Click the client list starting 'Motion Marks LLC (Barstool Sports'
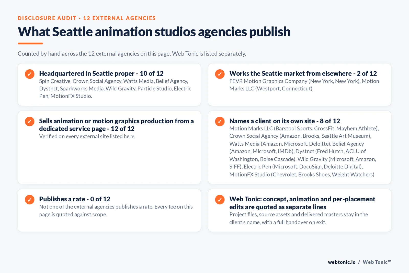The image size is (409, 273). click(304, 151)
